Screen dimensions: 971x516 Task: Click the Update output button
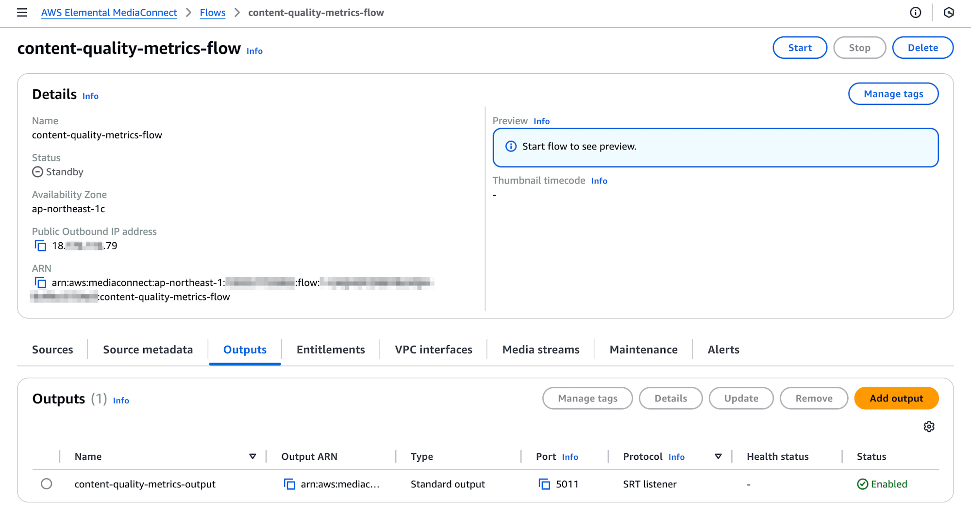741,398
